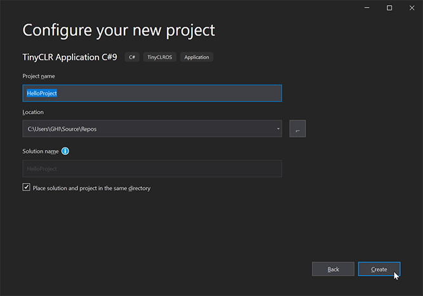Click the same directory checkbox label text
This screenshot has width=423, height=296.
[91, 188]
